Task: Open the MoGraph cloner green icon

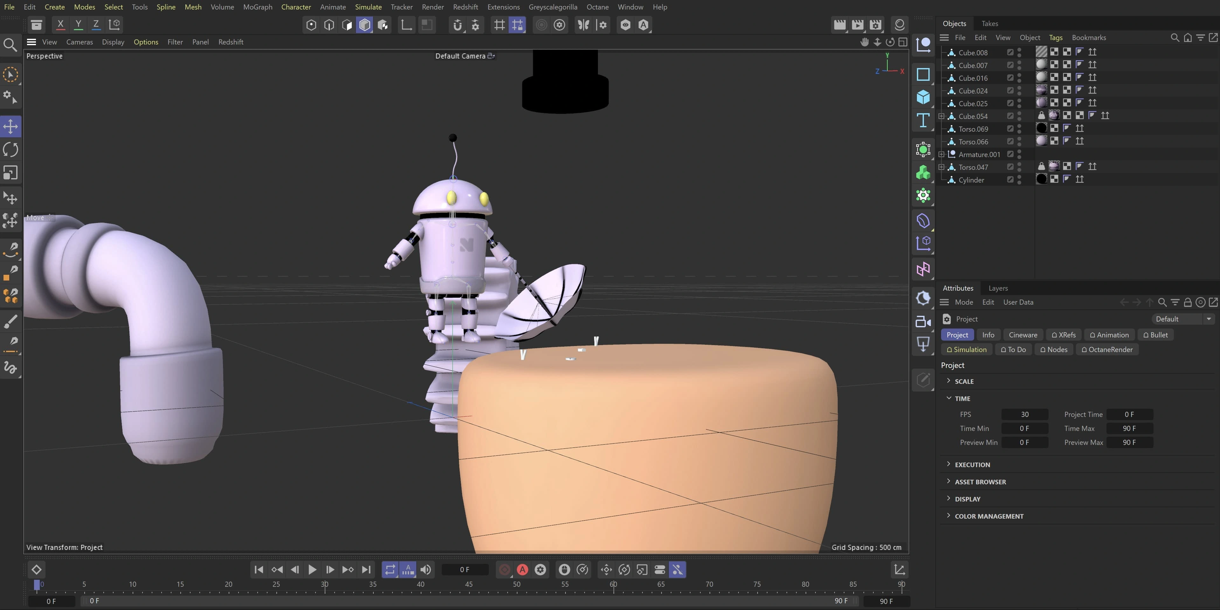Action: pos(923,172)
